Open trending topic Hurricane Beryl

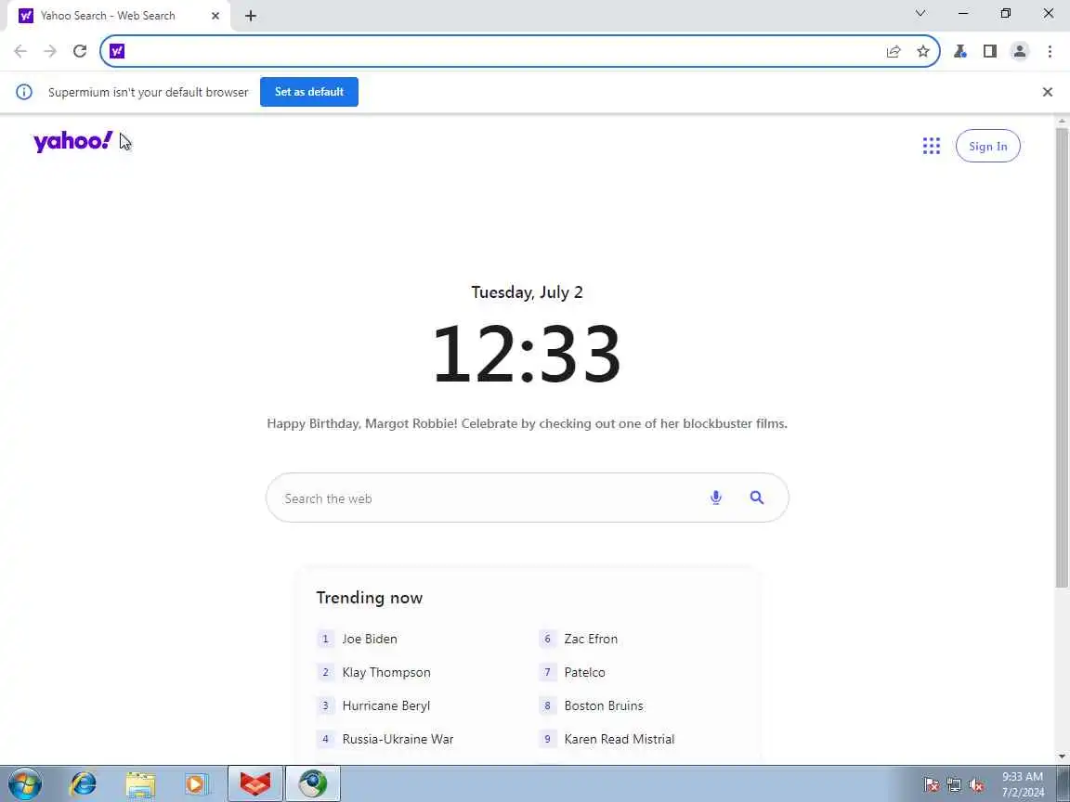coord(386,705)
